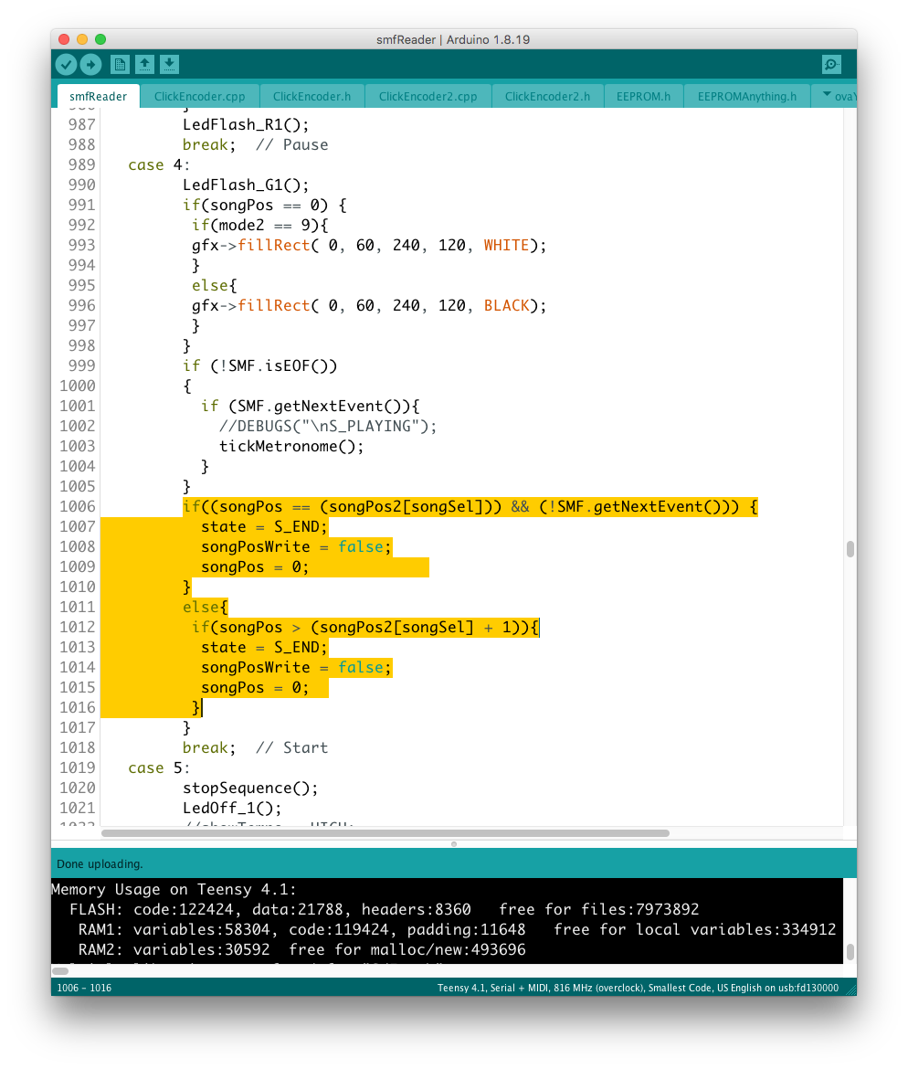908x1069 pixels.
Task: Expand the tab list dropdown arrow
Action: (828, 95)
